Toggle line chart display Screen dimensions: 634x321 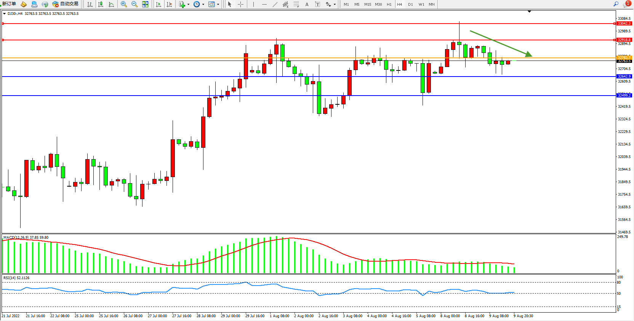(111, 4)
